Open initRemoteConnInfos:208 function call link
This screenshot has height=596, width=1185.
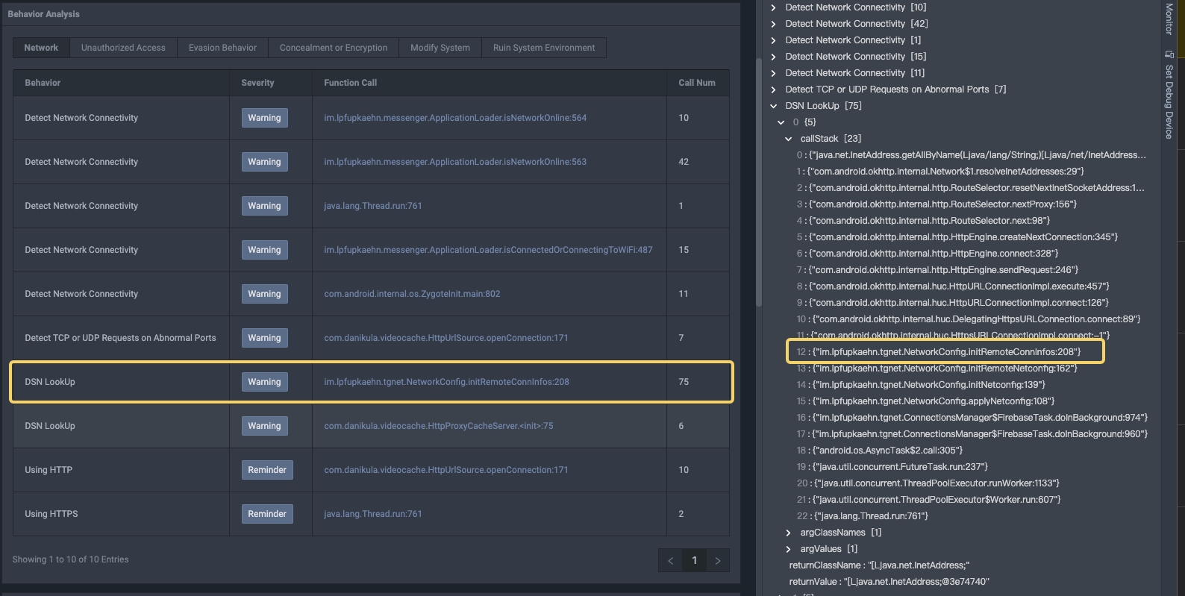[446, 382]
